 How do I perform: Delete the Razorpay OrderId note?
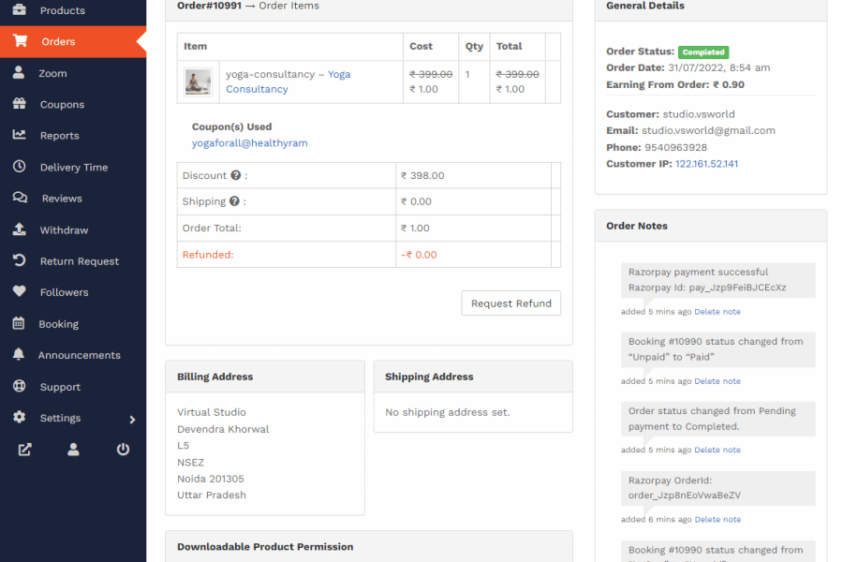coord(717,520)
